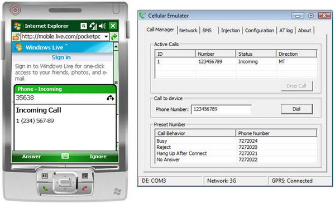This screenshot has height=204, width=335.
Task: Click the Drop Call button
Action: coord(296,86)
